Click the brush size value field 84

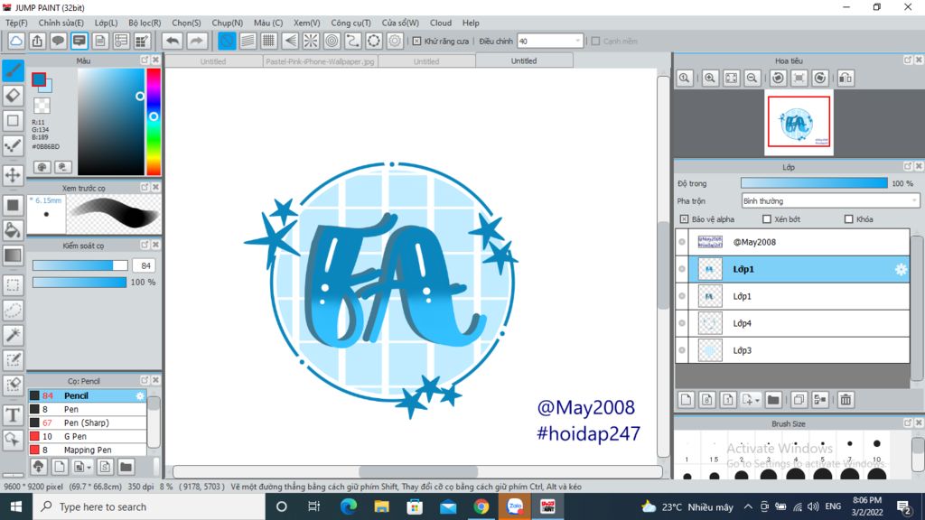click(145, 265)
